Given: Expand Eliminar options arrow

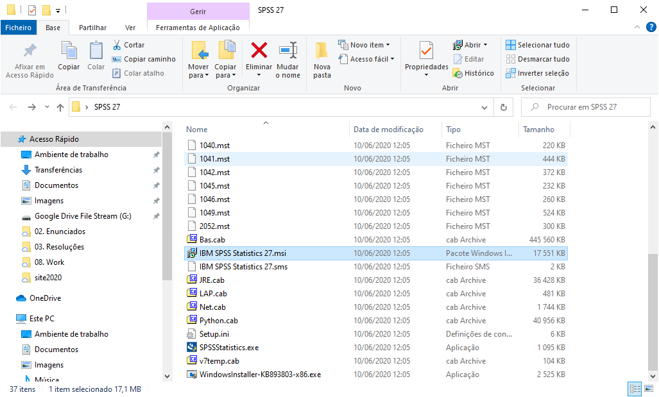Looking at the screenshot, I should point(259,75).
